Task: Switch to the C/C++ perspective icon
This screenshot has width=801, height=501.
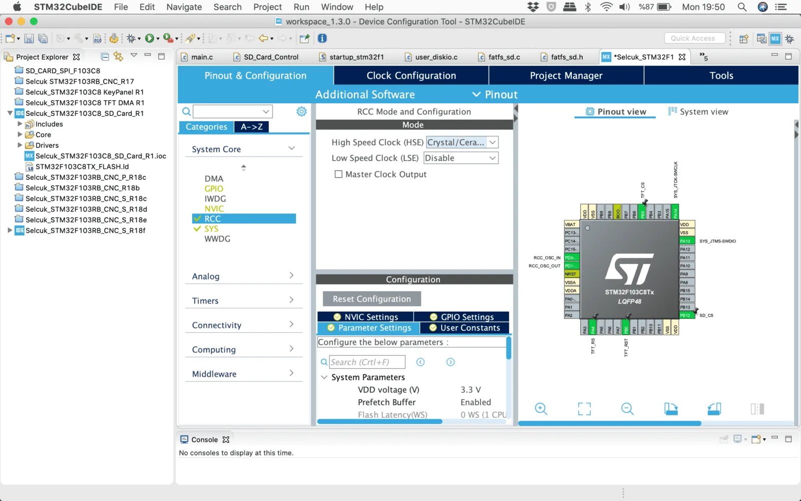Action: pyautogui.click(x=761, y=39)
